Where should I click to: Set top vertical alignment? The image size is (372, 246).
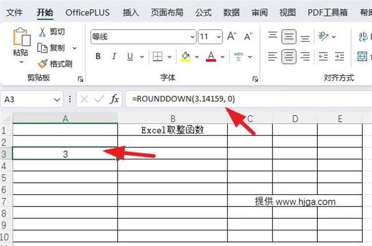point(273,36)
